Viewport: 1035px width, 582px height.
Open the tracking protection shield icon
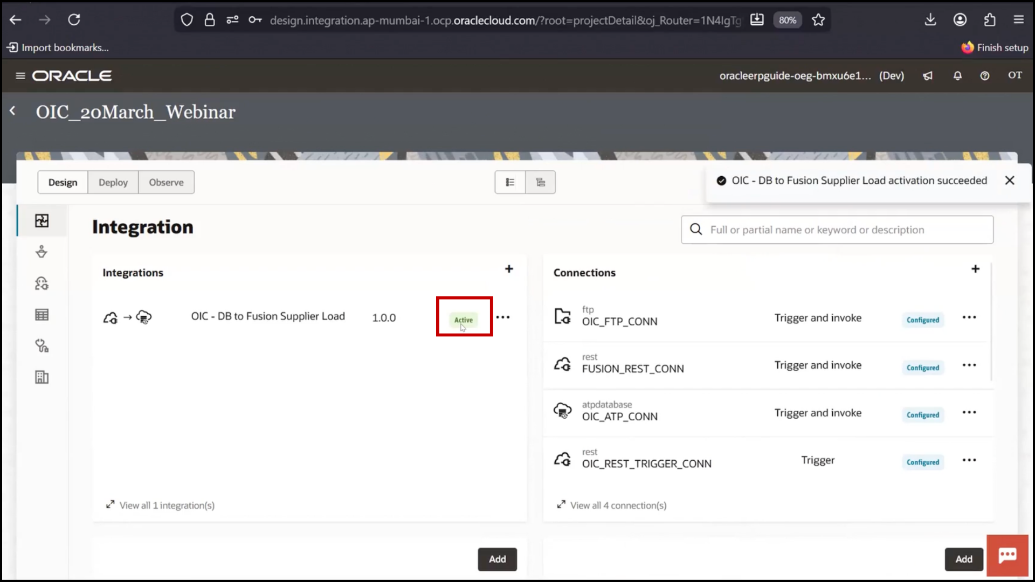tap(187, 20)
